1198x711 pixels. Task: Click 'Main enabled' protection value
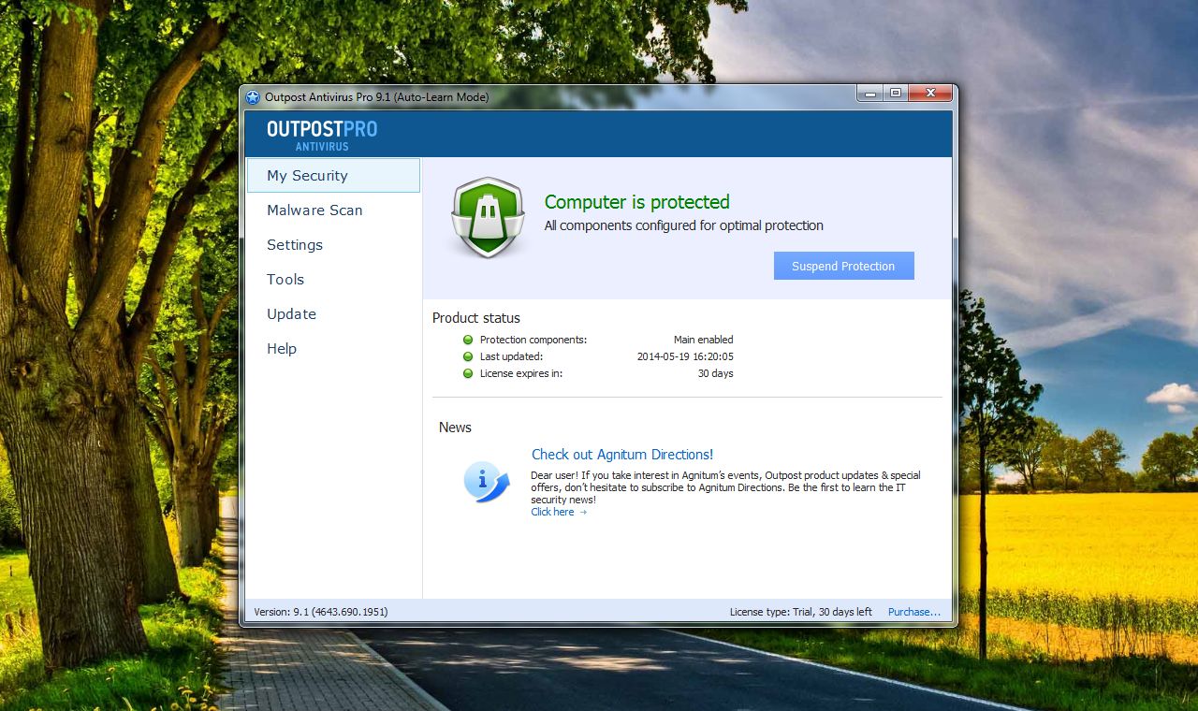pos(704,340)
